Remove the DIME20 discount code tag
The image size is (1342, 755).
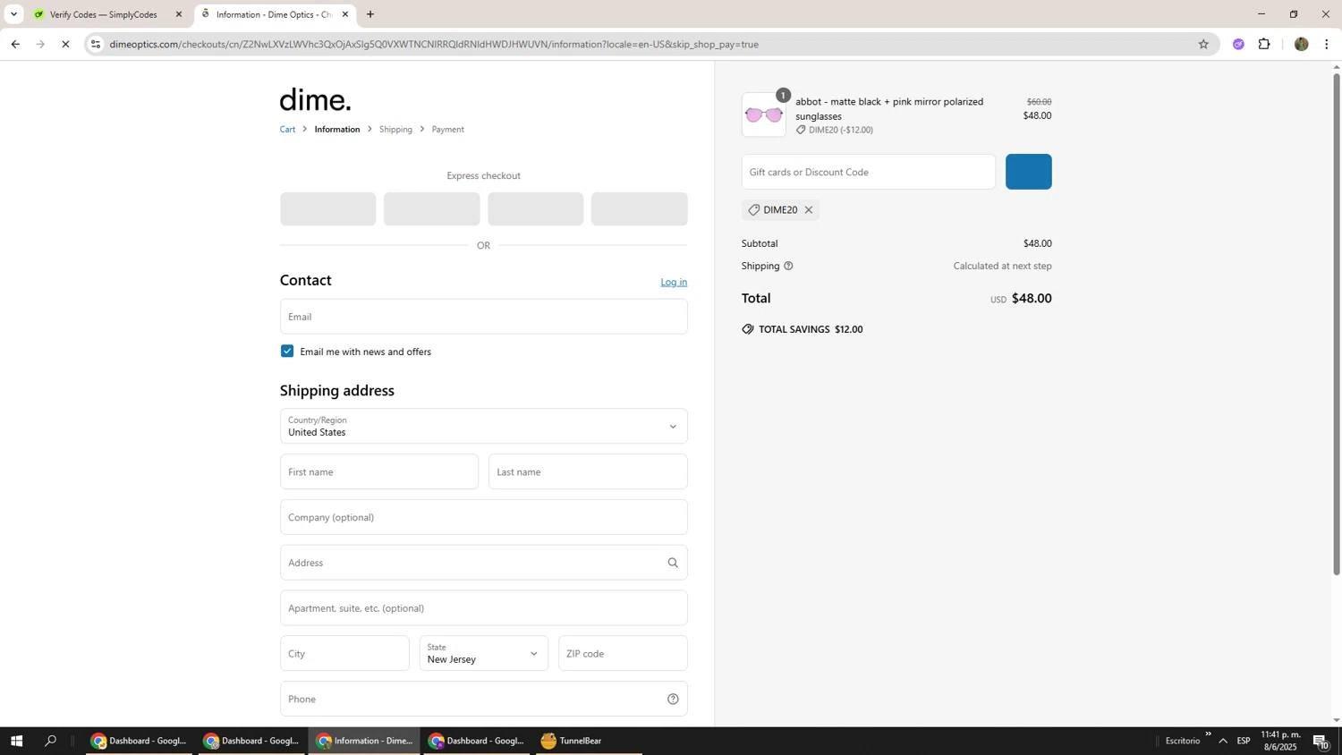point(808,210)
